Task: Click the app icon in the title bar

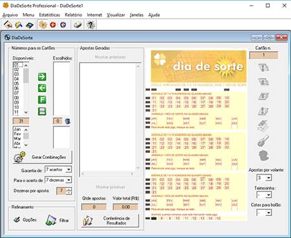Action: pyautogui.click(x=6, y=5)
